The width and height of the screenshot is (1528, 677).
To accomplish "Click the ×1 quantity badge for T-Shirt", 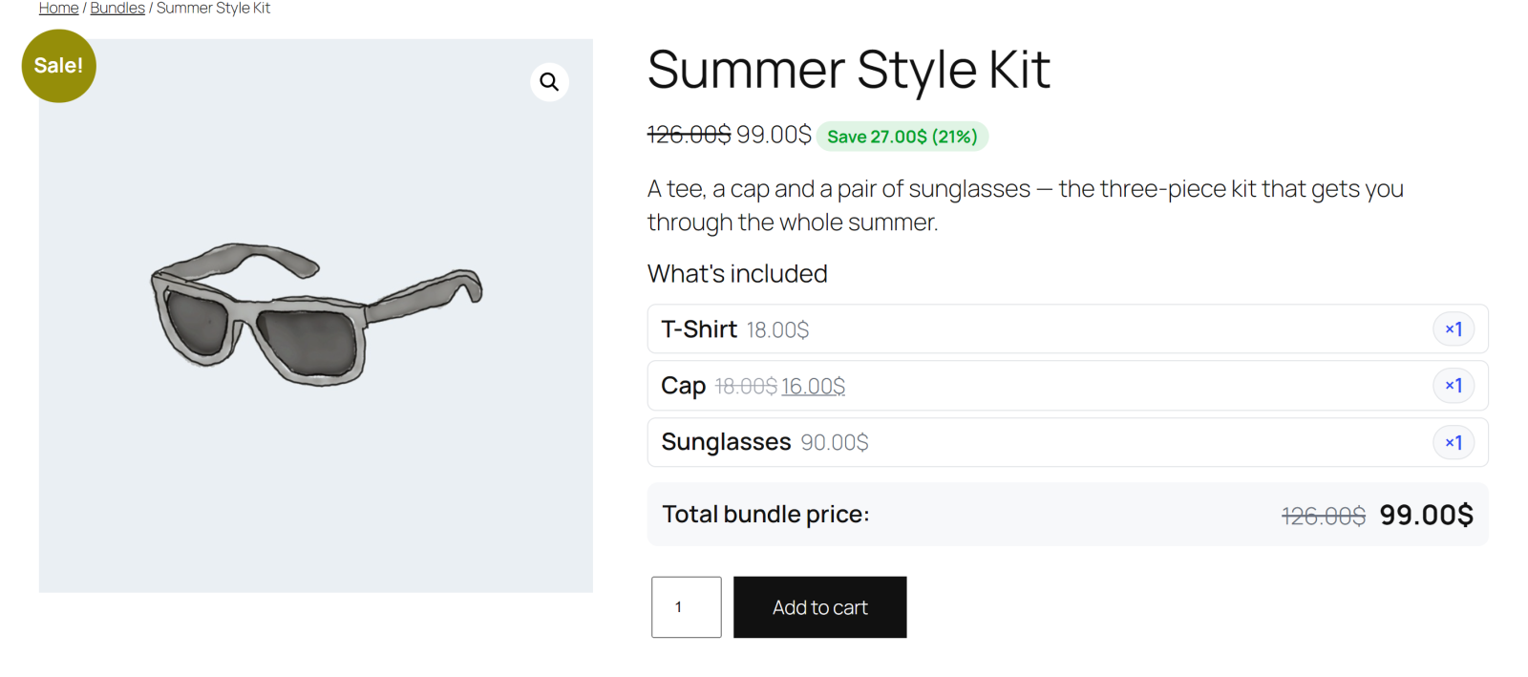I will pyautogui.click(x=1454, y=329).
